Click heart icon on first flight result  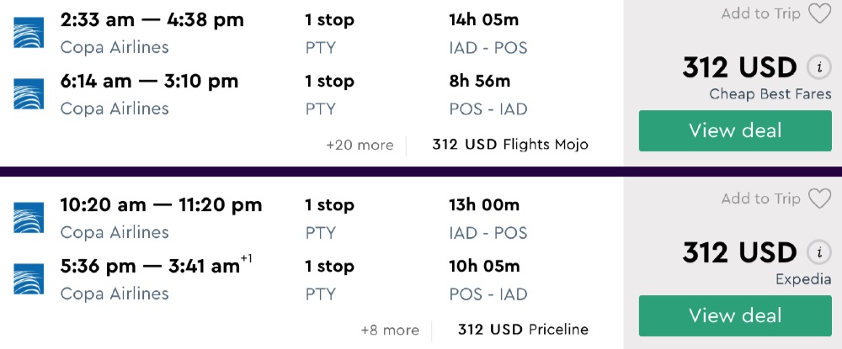coord(819,14)
